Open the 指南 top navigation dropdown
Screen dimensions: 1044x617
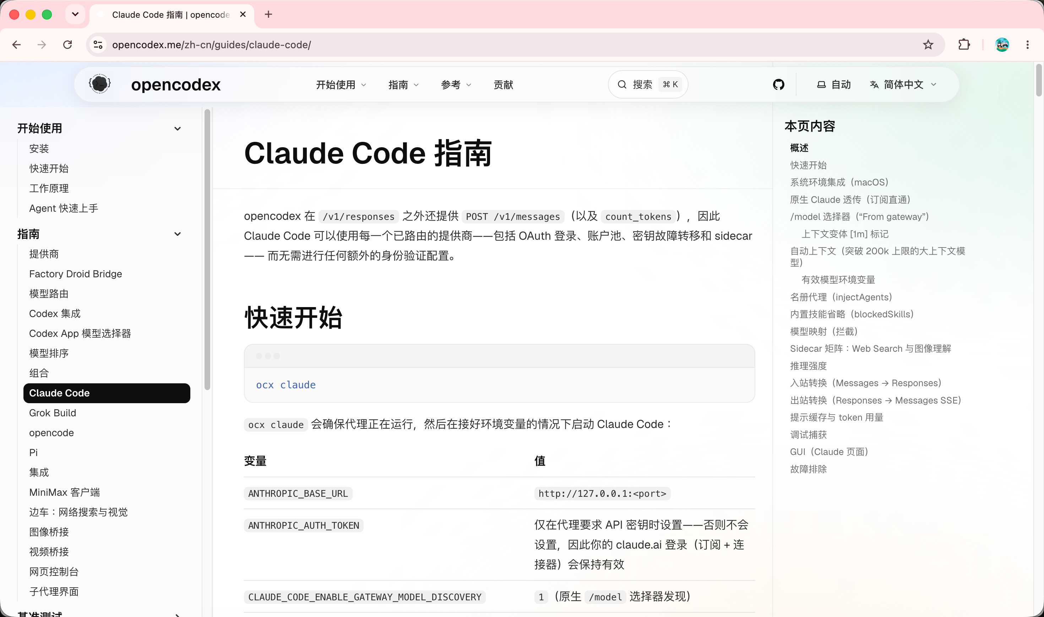[403, 85]
